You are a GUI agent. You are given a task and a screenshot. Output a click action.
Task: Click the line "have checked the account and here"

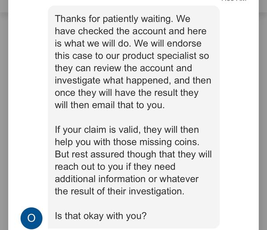[x=130, y=31]
